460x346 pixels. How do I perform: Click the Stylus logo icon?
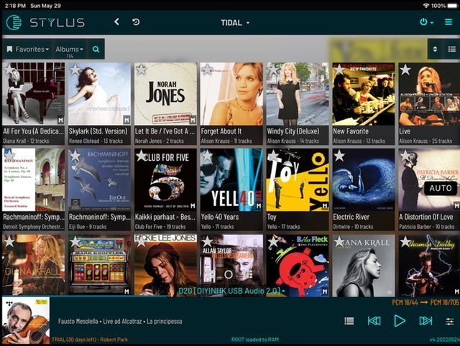[14, 22]
